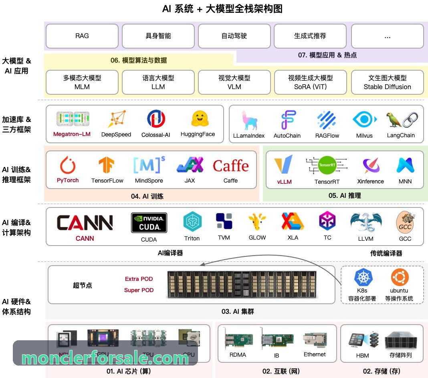Click the title "AI 系统 + 大模型全栈架构图"
The width and height of the screenshot is (428, 378).
tap(222, 9)
